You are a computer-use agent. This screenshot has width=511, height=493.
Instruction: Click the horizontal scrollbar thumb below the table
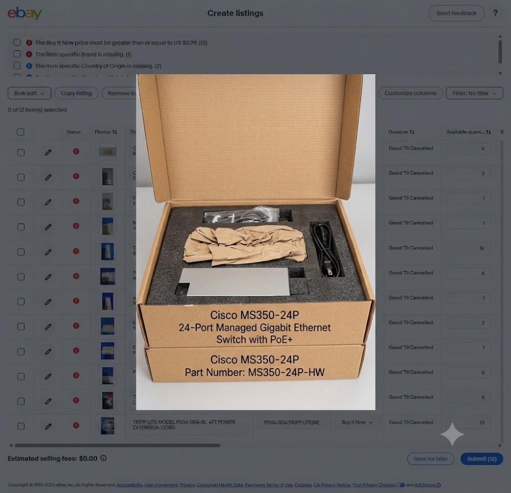pyautogui.click(x=117, y=445)
